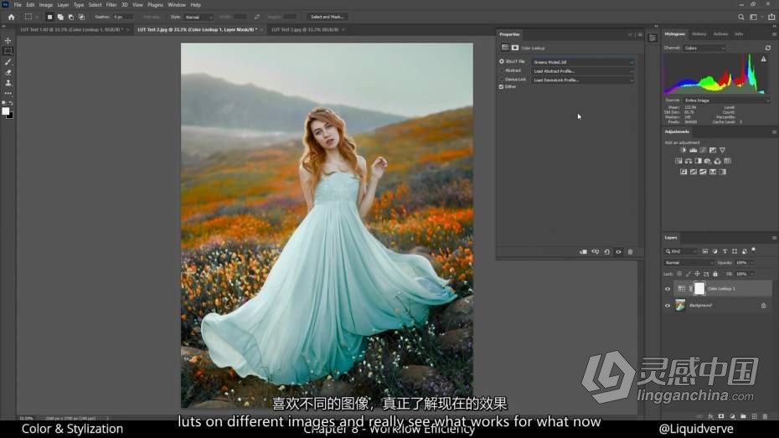Toggle layer filtering switch in Layers panel
The image size is (779, 438).
[x=754, y=250]
